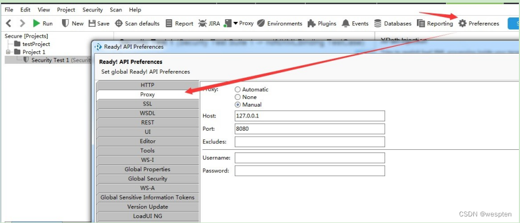The height and width of the screenshot is (223, 520).
Task: Click the Save disk icon
Action: tap(92, 24)
